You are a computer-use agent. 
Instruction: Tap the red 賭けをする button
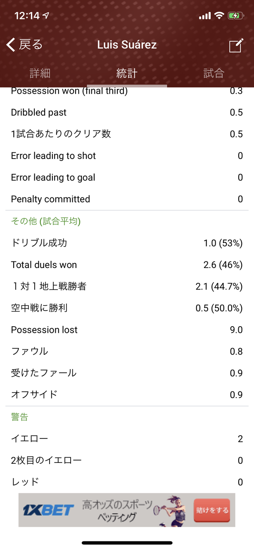click(211, 510)
